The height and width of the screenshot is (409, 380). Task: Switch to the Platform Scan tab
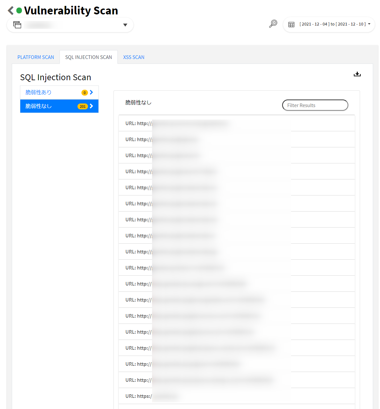pyautogui.click(x=36, y=57)
